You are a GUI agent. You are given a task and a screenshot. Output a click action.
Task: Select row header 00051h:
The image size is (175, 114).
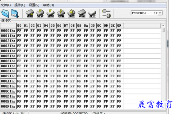click(8, 56)
